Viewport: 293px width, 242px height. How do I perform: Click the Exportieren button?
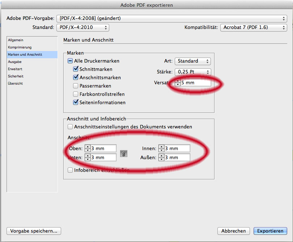[x=270, y=231]
